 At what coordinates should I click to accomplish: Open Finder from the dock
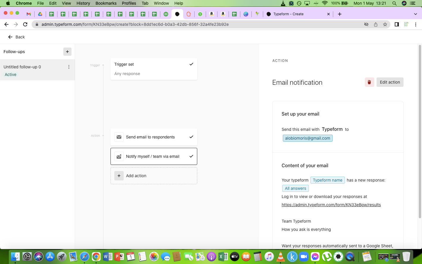[15, 257]
